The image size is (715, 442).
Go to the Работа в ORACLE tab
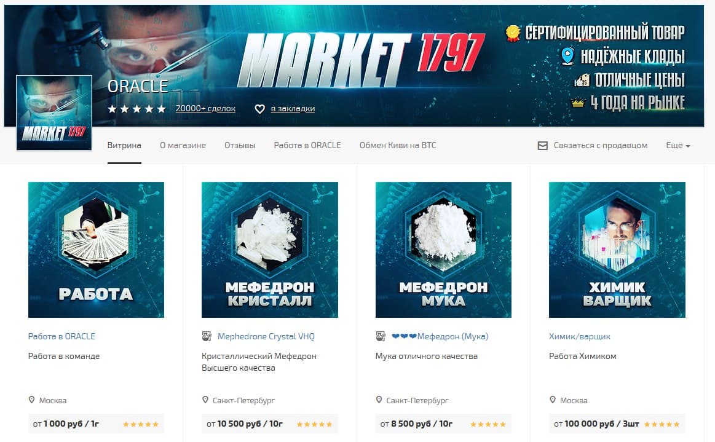point(307,146)
